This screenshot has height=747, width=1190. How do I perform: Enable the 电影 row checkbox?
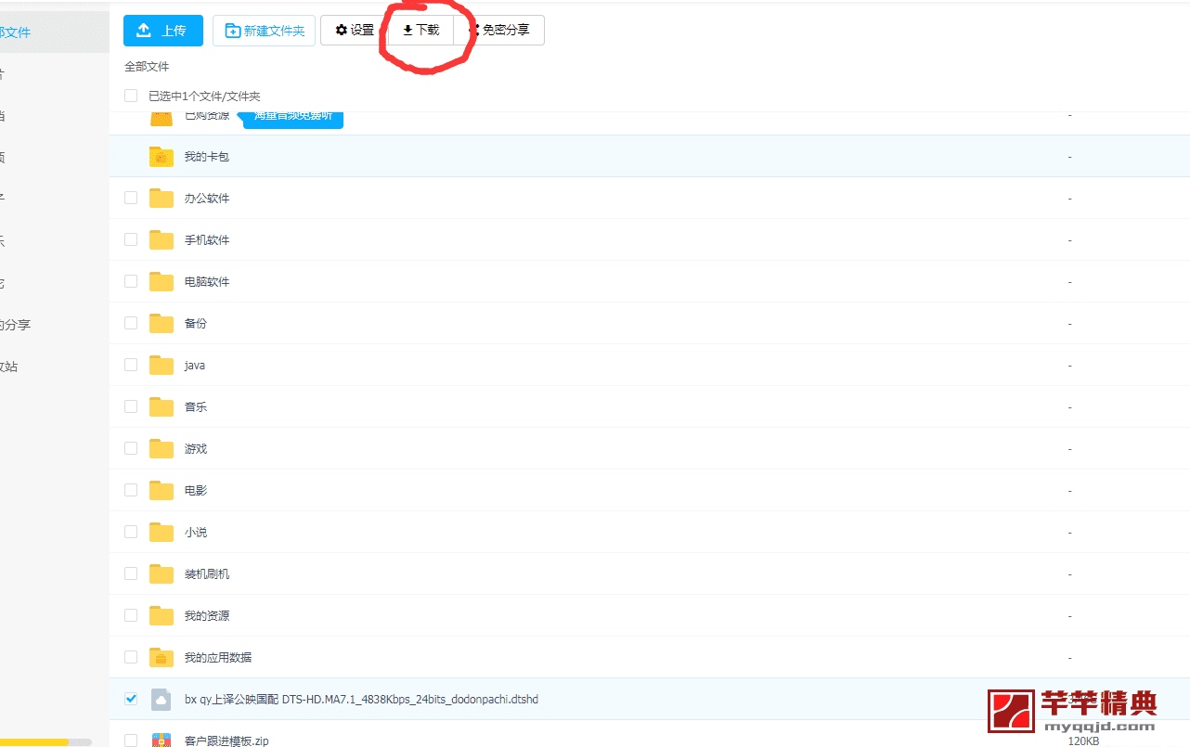coord(131,490)
